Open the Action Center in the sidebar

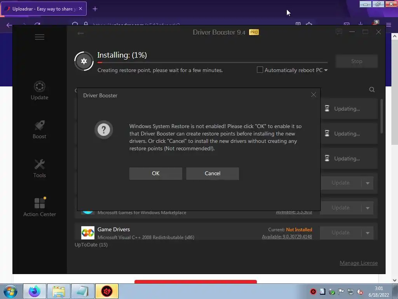pyautogui.click(x=40, y=207)
